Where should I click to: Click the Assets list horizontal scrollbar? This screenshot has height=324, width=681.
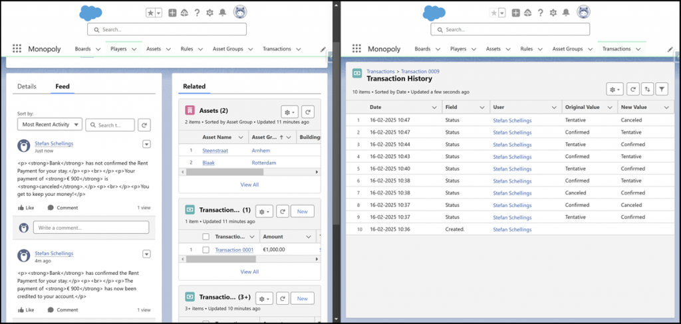(x=224, y=172)
